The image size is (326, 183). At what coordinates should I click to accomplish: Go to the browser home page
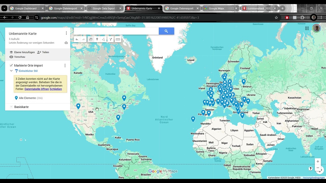[28, 18]
